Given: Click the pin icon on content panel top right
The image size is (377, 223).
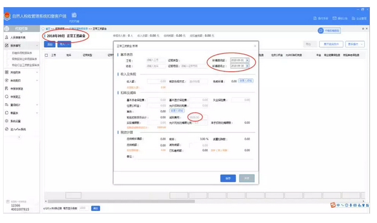Looking at the screenshot, I should [x=363, y=28].
